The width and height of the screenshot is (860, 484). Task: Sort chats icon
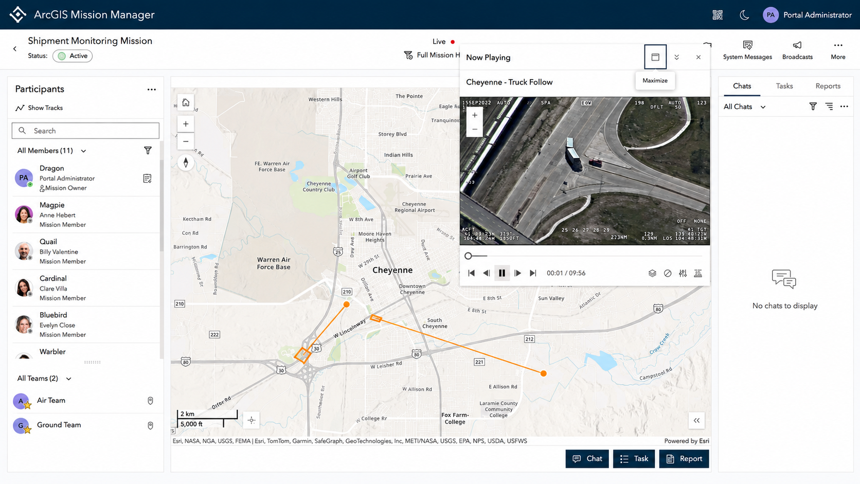tap(829, 106)
